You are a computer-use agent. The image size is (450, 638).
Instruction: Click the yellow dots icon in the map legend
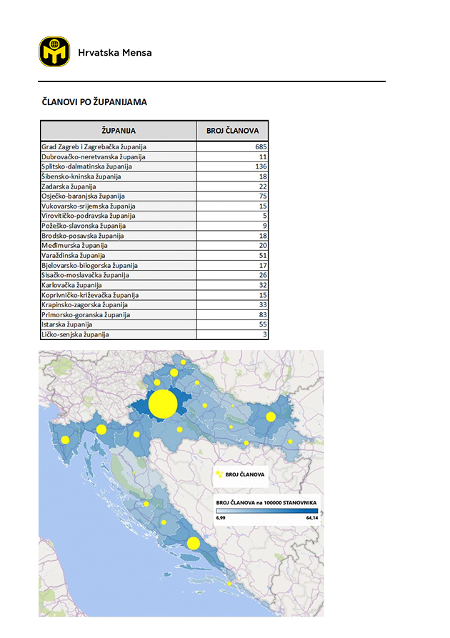point(219,474)
